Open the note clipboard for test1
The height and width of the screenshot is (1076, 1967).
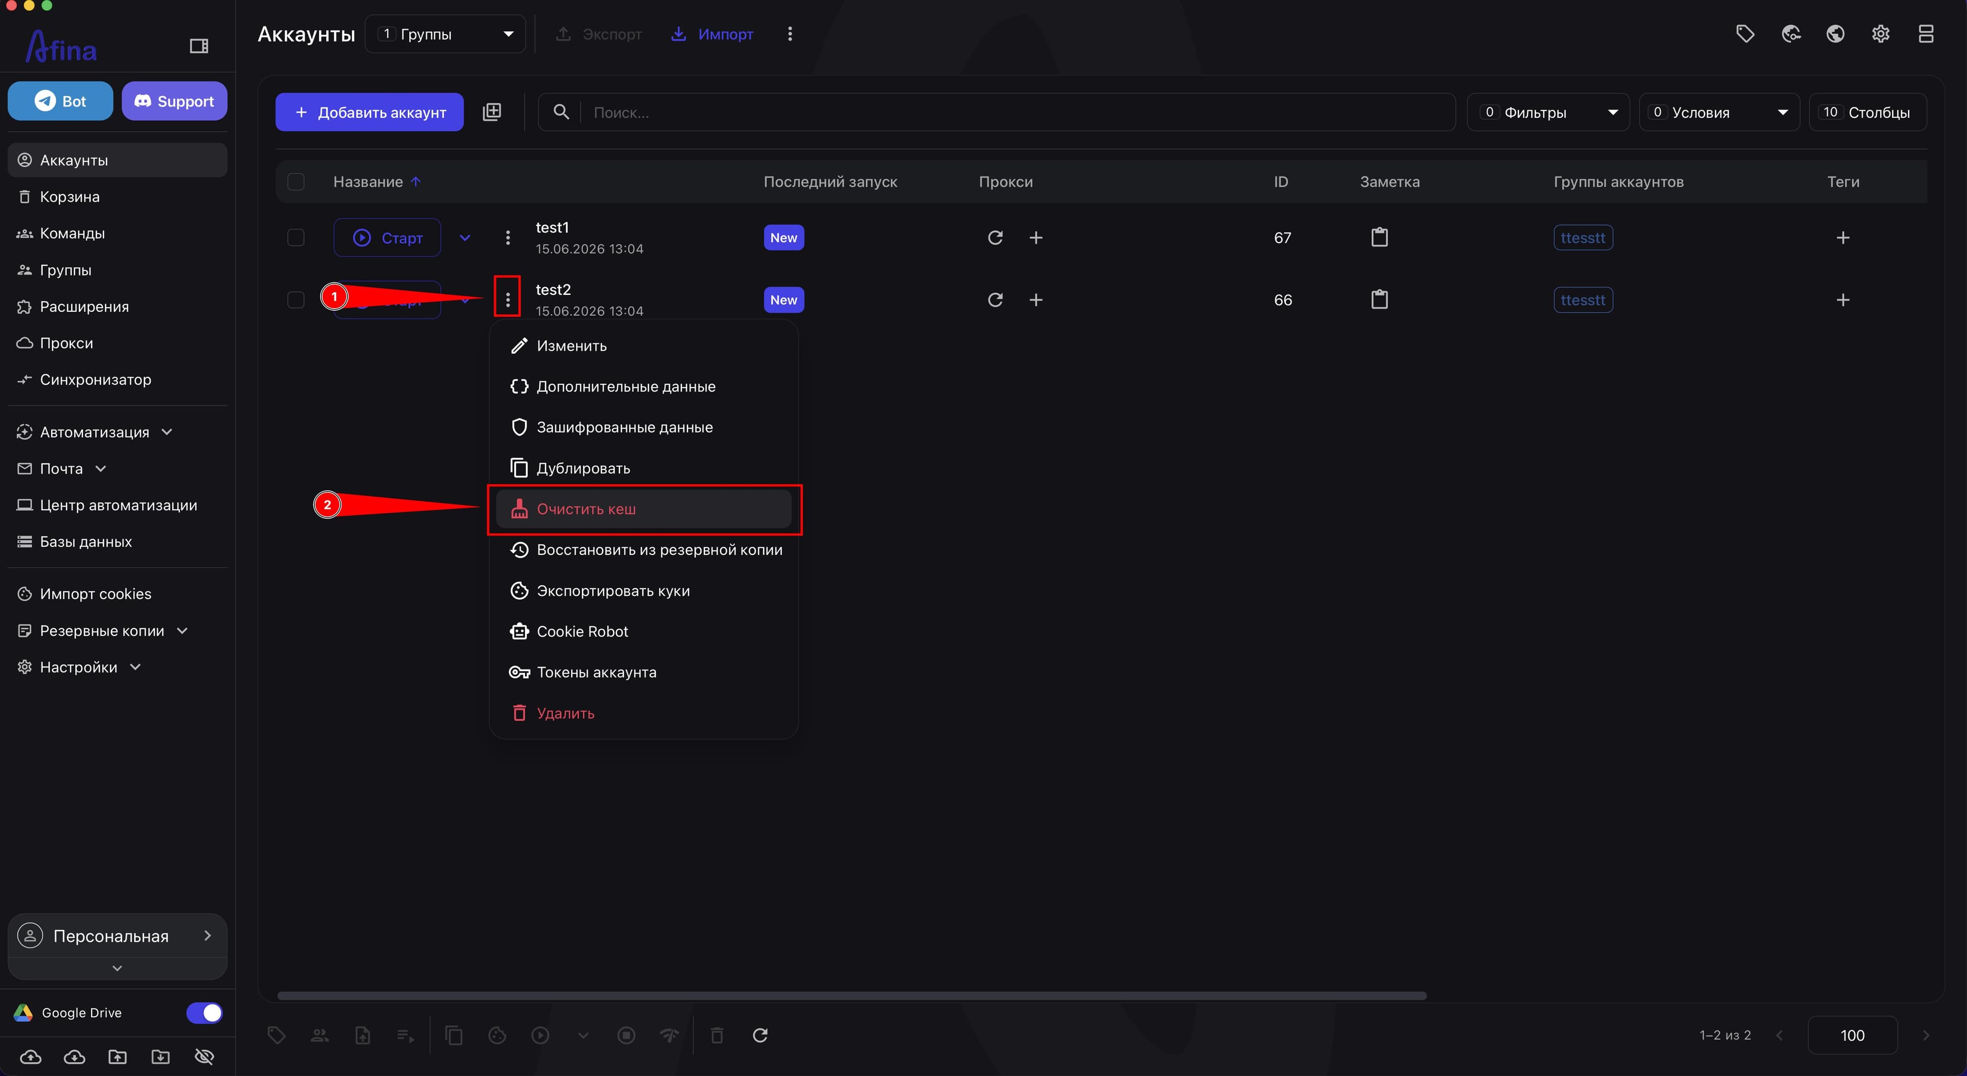click(x=1379, y=238)
